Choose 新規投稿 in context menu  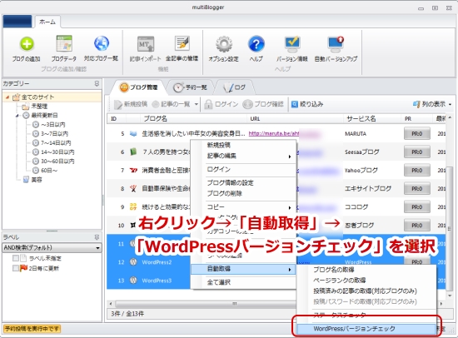(x=243, y=145)
